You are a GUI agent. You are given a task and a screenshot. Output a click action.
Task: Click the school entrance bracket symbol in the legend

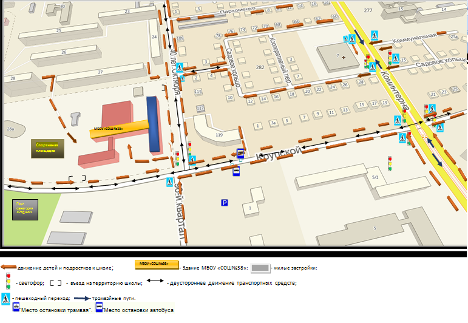(55, 283)
